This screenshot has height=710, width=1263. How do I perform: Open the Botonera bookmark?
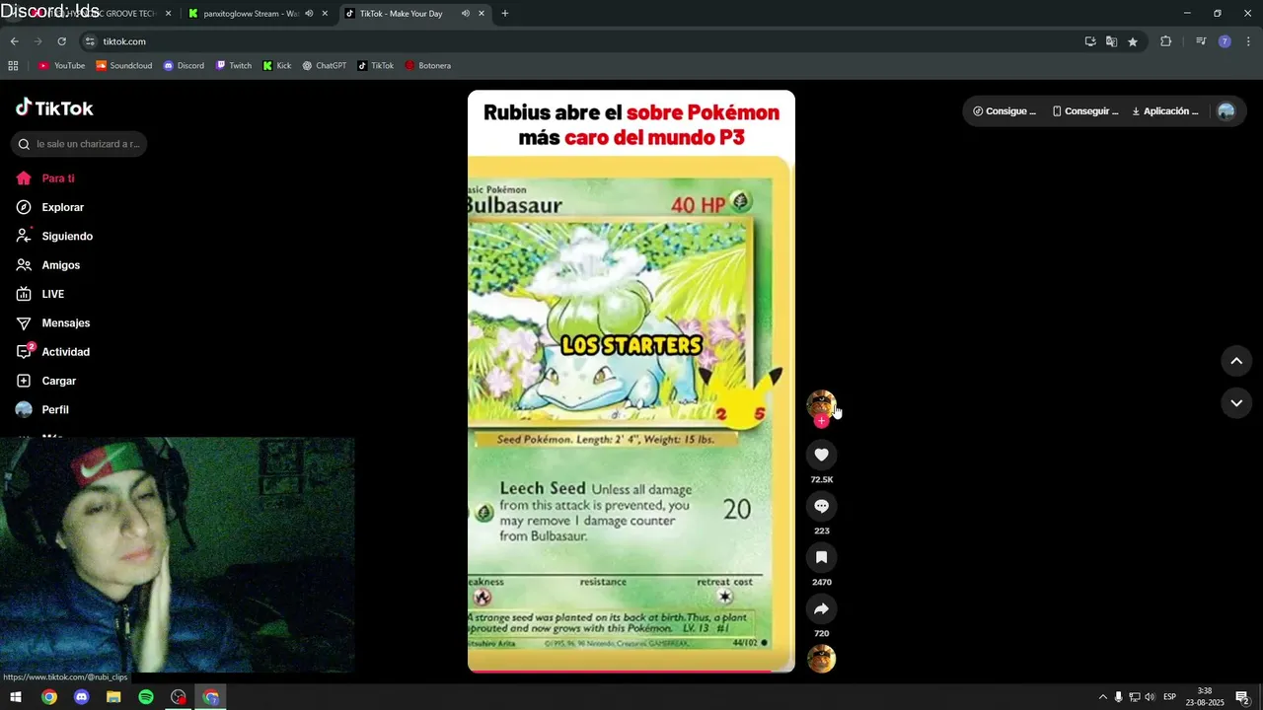click(428, 66)
